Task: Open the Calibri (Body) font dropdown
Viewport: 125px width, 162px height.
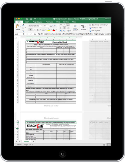Action: click(42, 26)
